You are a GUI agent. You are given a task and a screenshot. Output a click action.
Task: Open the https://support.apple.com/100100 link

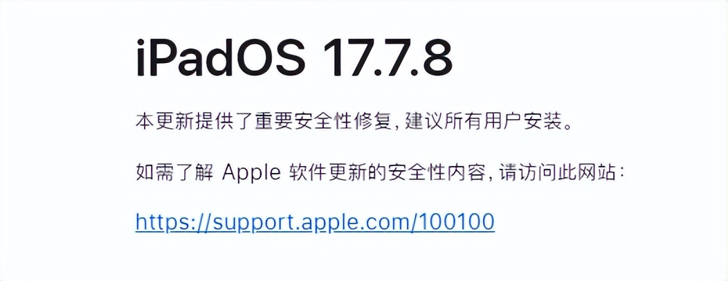coord(316,222)
